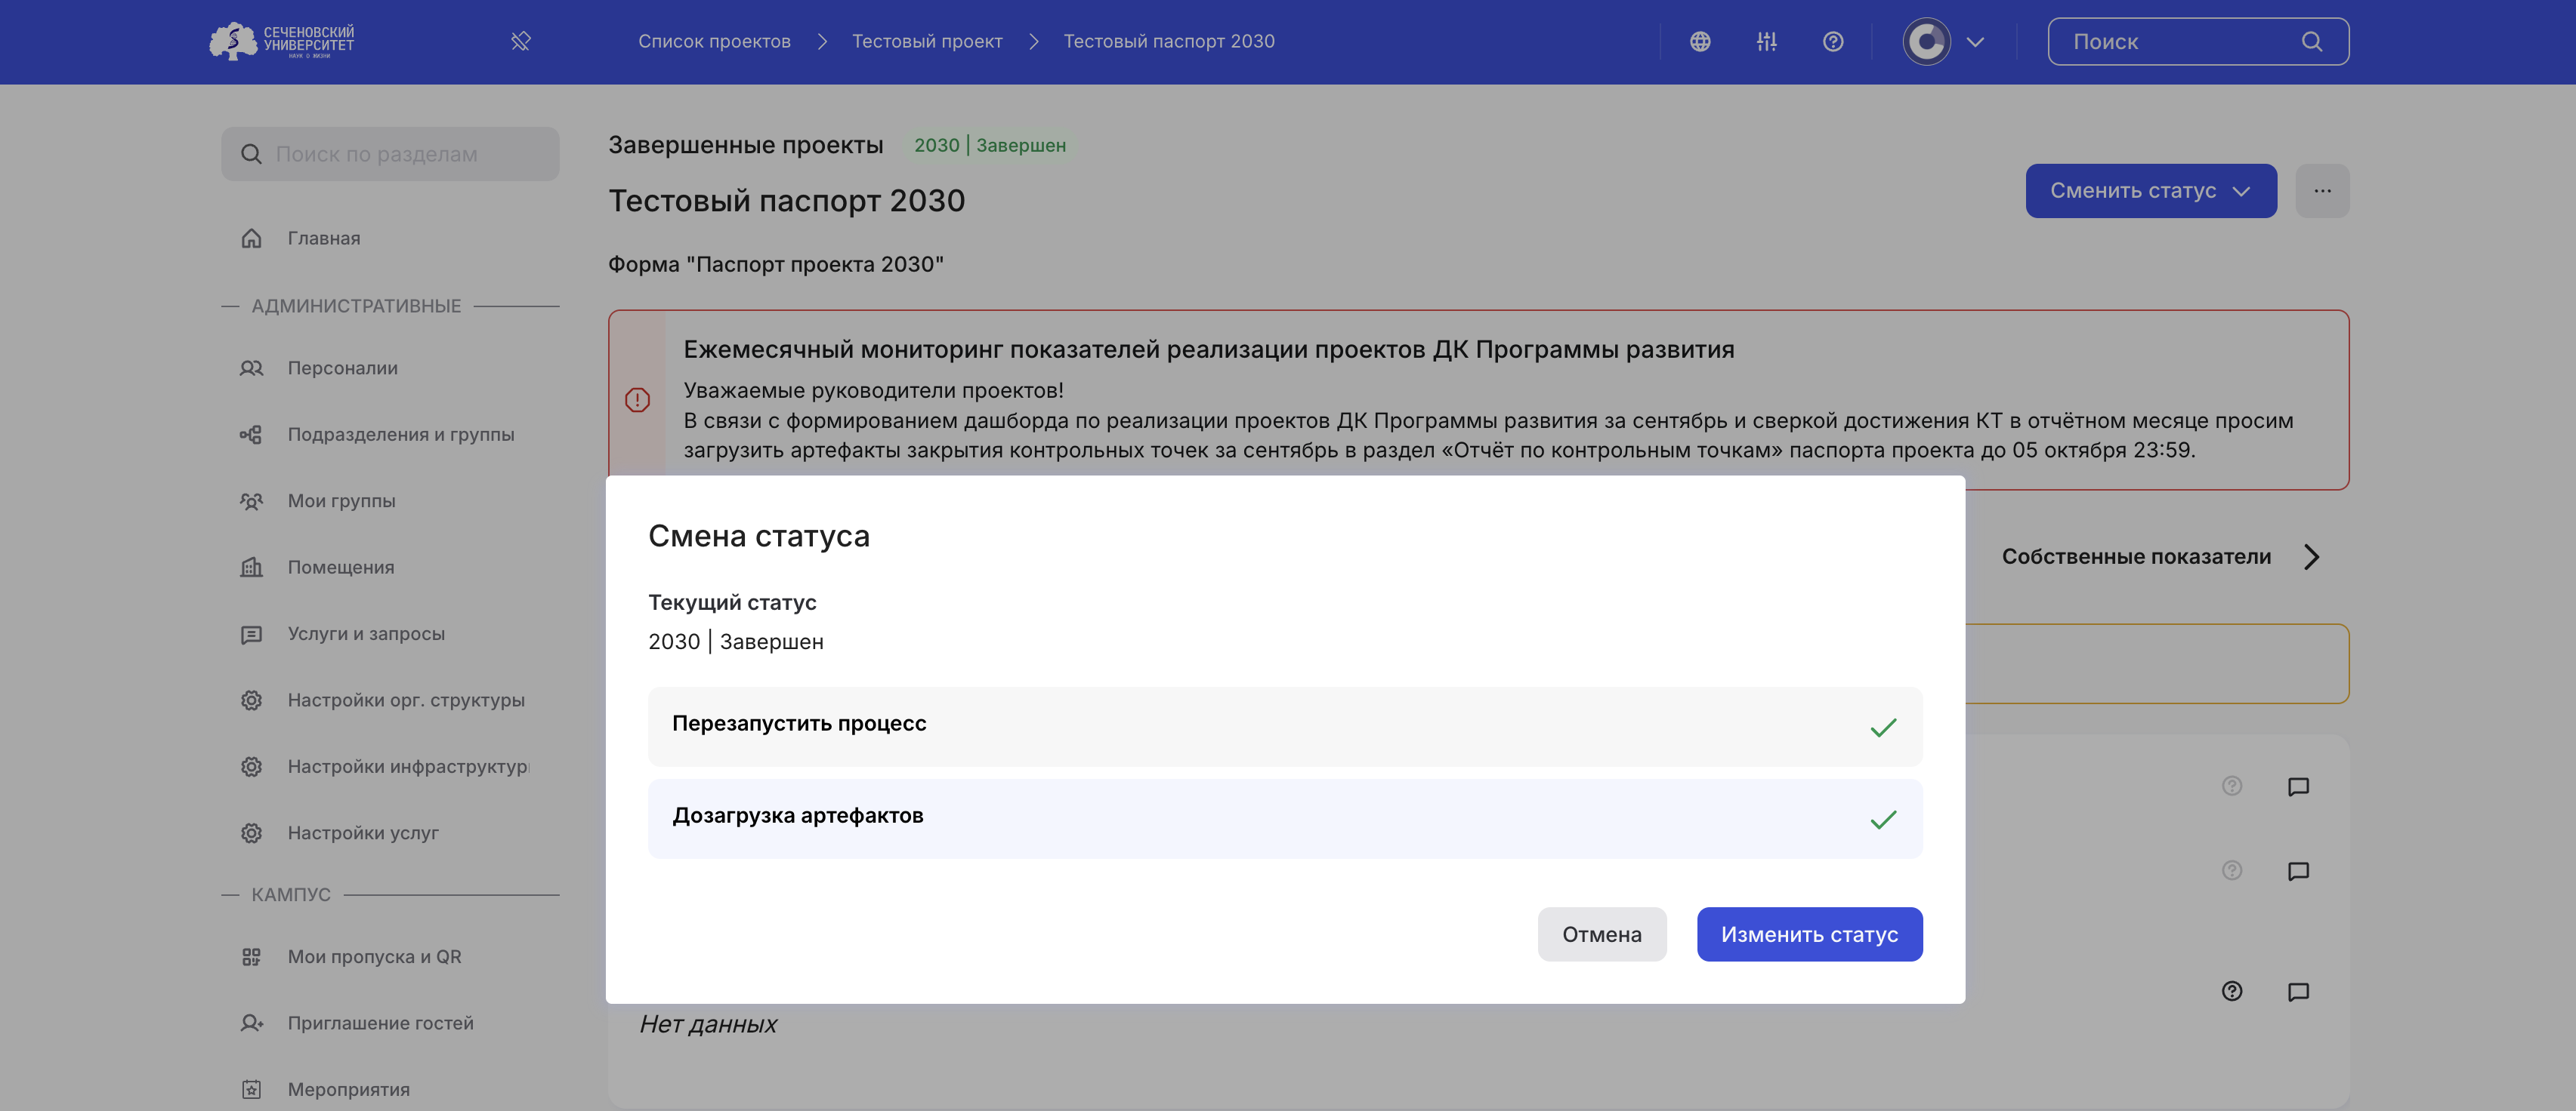
Task: Open Персоналии in the sidebar
Action: coord(343,368)
